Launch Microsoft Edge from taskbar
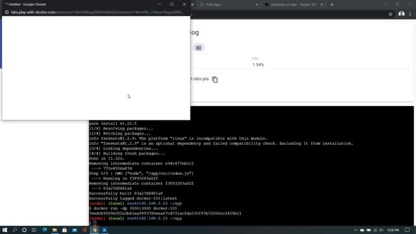Viewport: 416px width, 234px height. click(x=45, y=230)
